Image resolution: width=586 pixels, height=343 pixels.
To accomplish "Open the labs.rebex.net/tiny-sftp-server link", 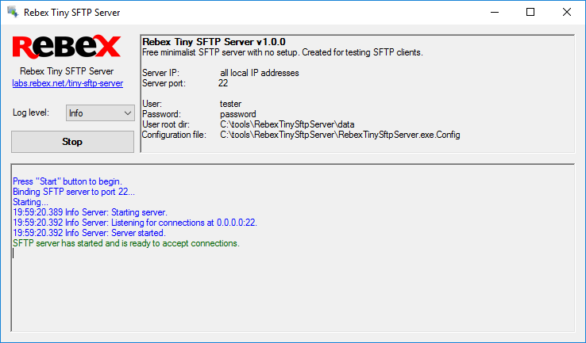I will [67, 83].
